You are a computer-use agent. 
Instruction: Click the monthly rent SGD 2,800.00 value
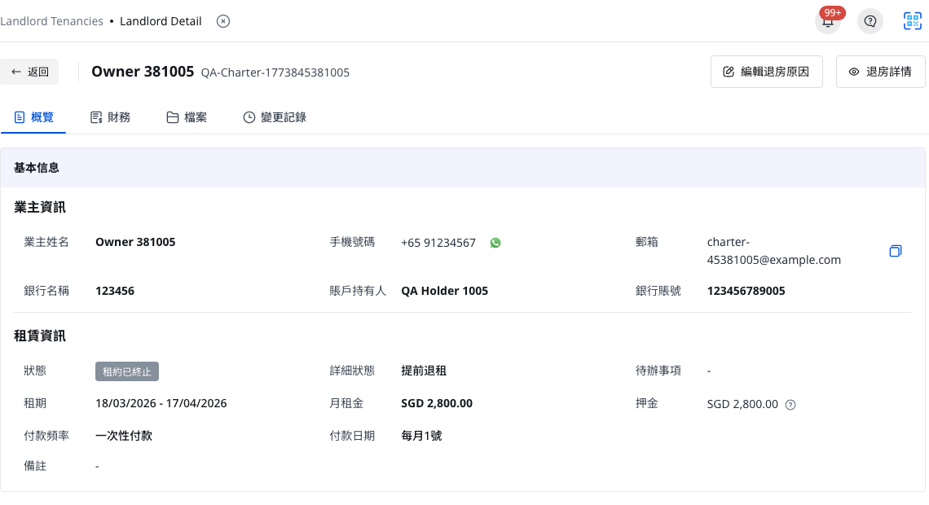click(437, 403)
